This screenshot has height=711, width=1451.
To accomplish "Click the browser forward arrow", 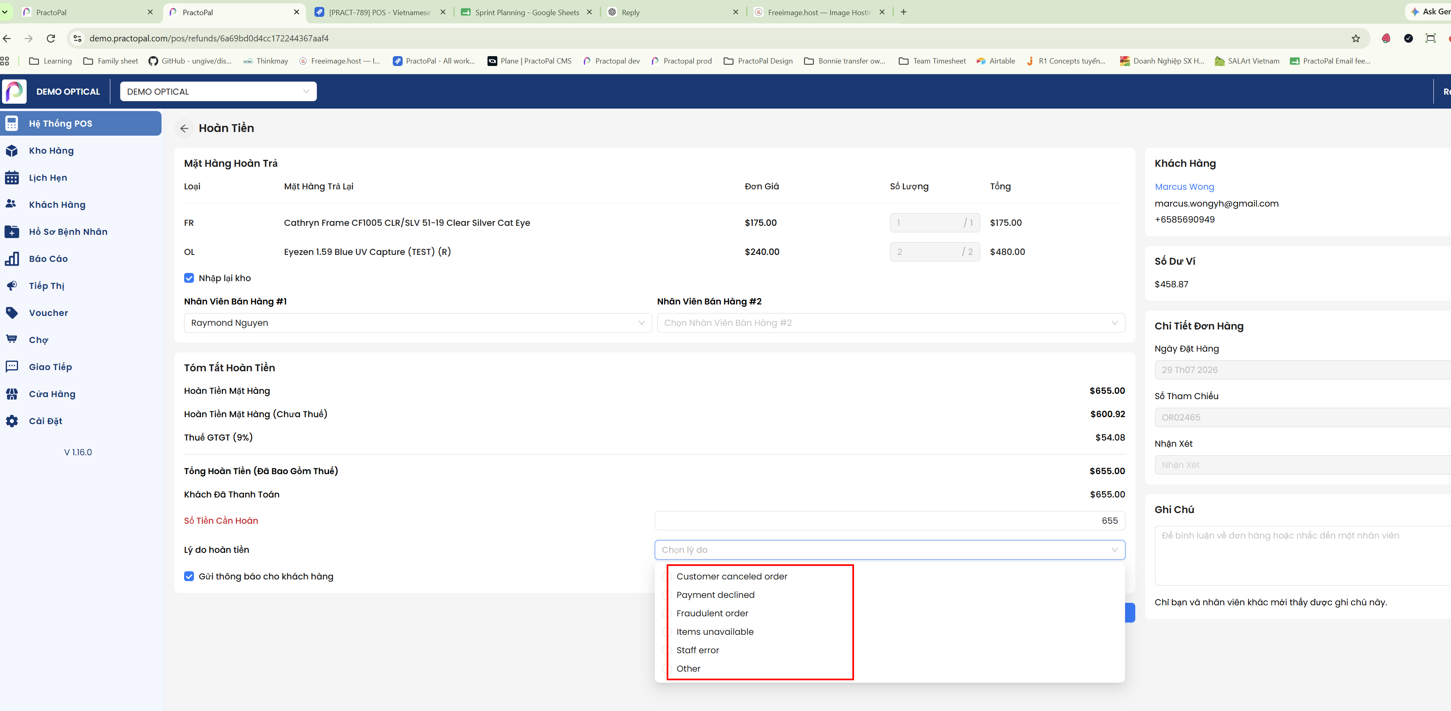I will (29, 38).
